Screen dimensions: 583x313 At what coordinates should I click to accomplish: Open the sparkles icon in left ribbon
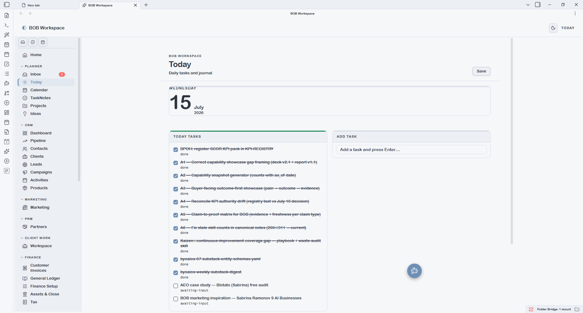point(7,151)
